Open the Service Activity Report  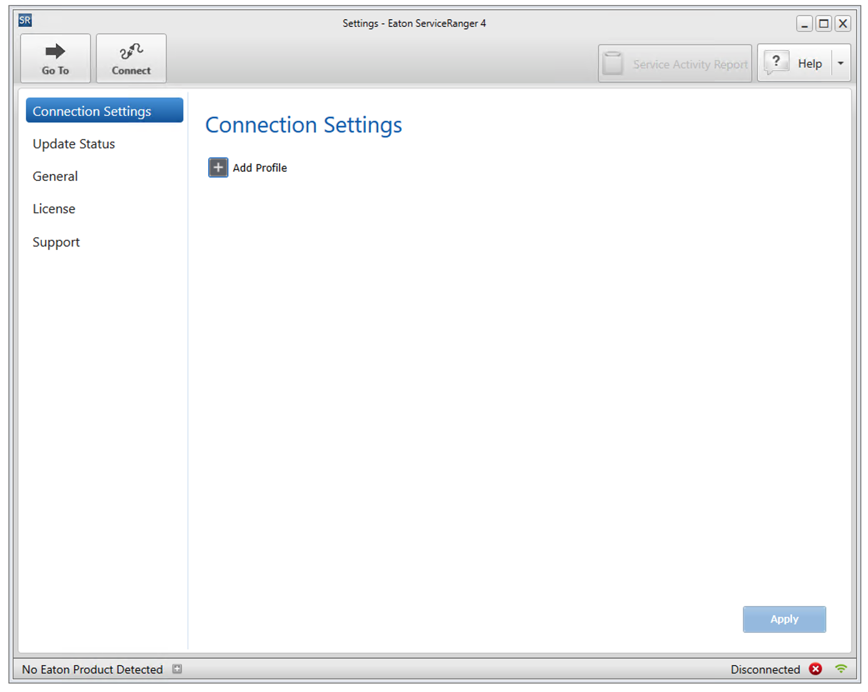[675, 64]
